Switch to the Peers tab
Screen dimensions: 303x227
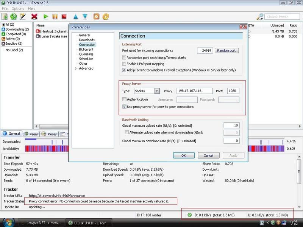pos(31,134)
